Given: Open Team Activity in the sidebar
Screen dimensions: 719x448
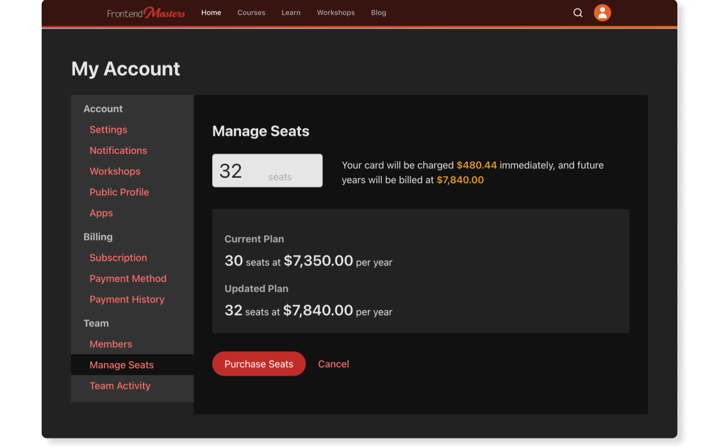Looking at the screenshot, I should coord(120,386).
